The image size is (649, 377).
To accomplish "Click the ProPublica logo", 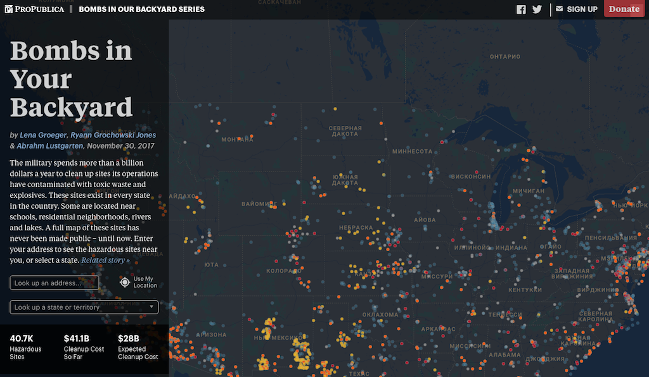I will [x=34, y=9].
